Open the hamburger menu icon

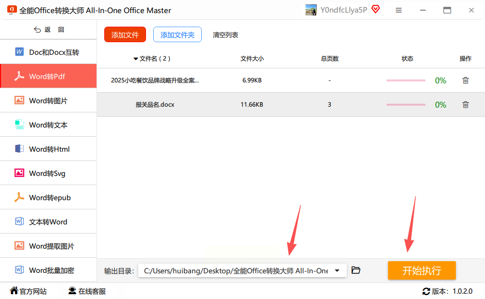pyautogui.click(x=399, y=10)
